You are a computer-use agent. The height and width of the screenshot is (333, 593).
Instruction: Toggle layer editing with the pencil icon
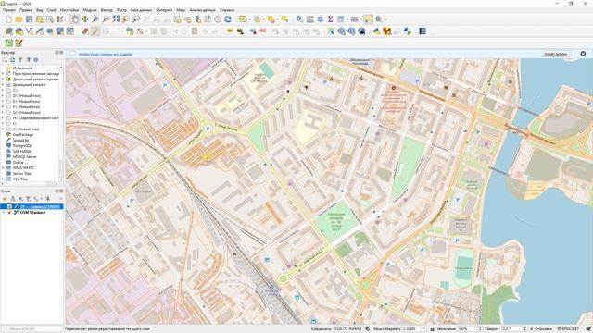(95, 31)
